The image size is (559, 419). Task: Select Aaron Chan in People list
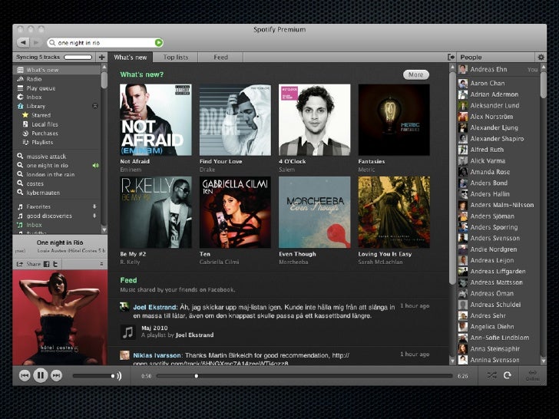487,84
